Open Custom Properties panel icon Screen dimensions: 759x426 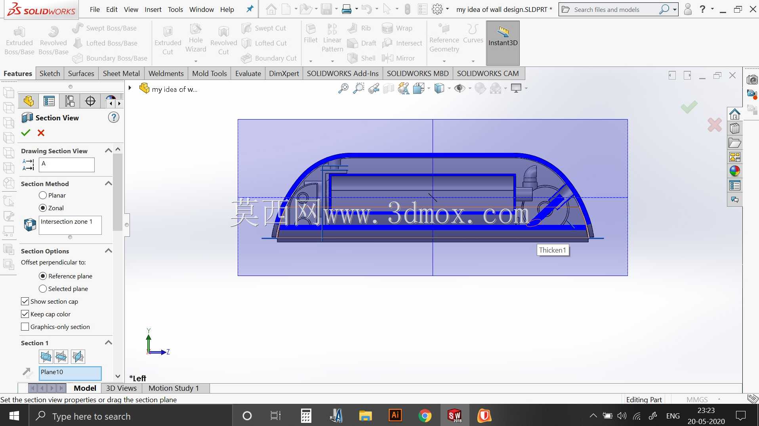735,185
